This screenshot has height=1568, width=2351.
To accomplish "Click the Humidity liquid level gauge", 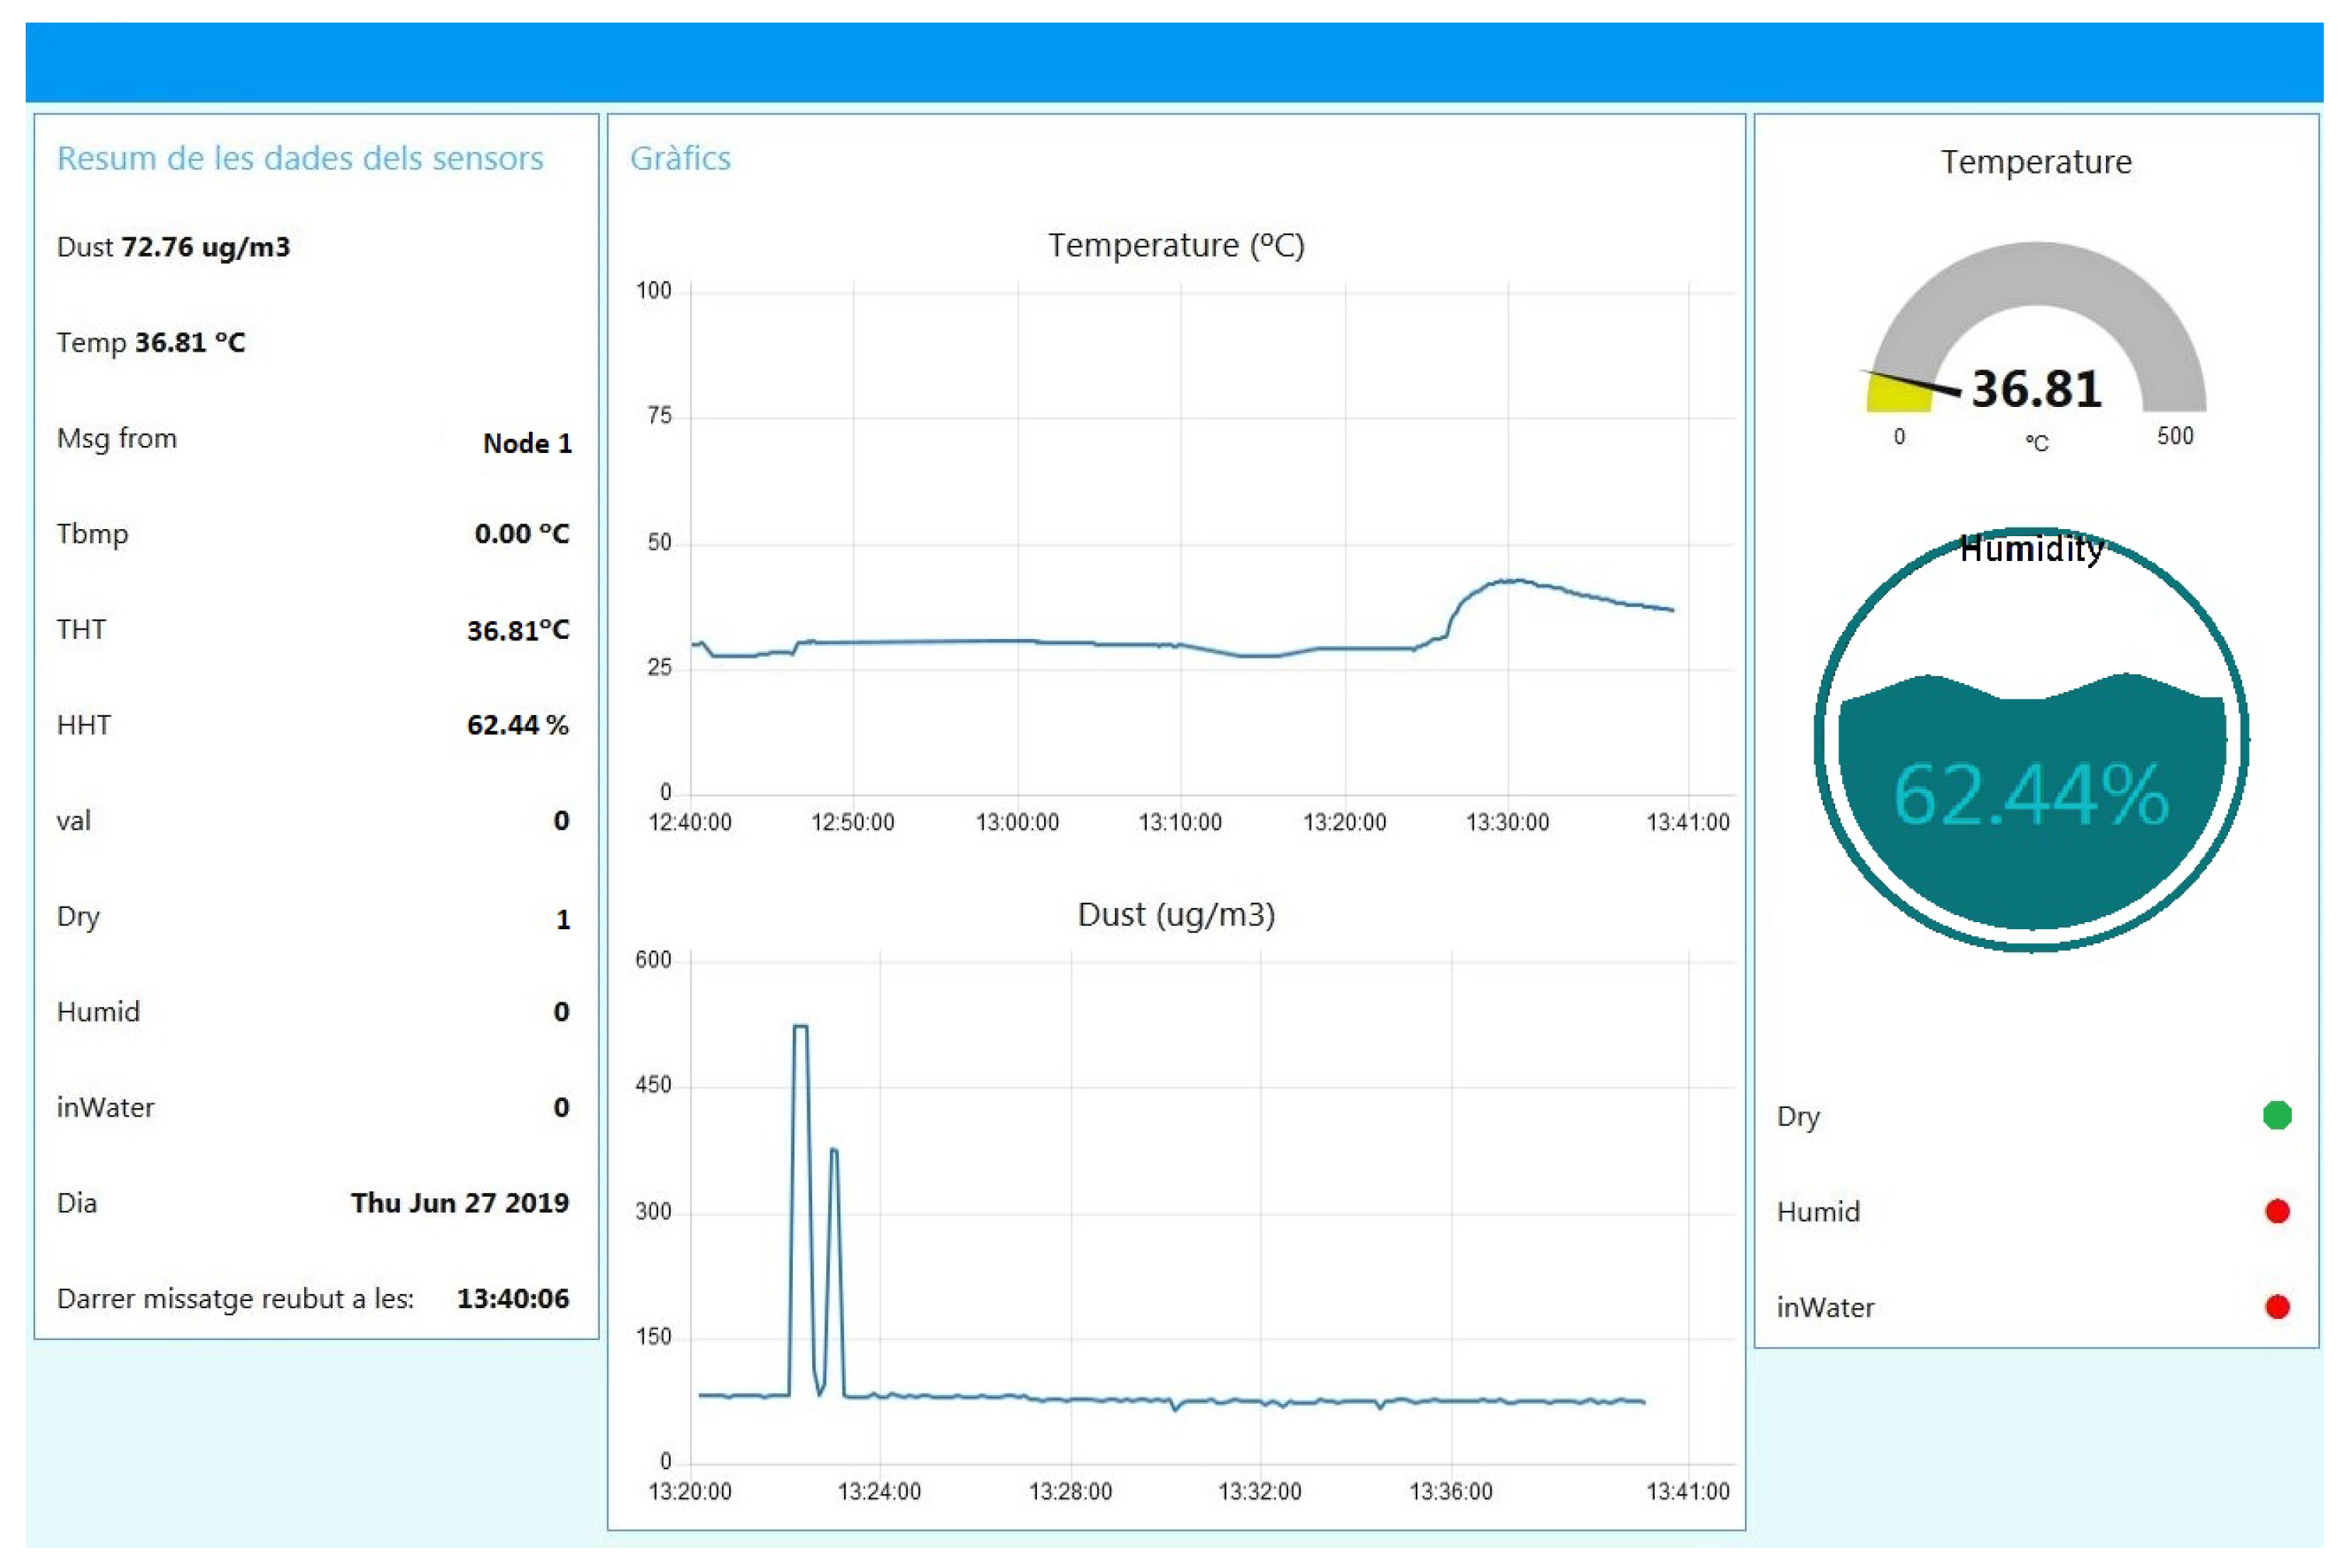I will click(x=2030, y=740).
